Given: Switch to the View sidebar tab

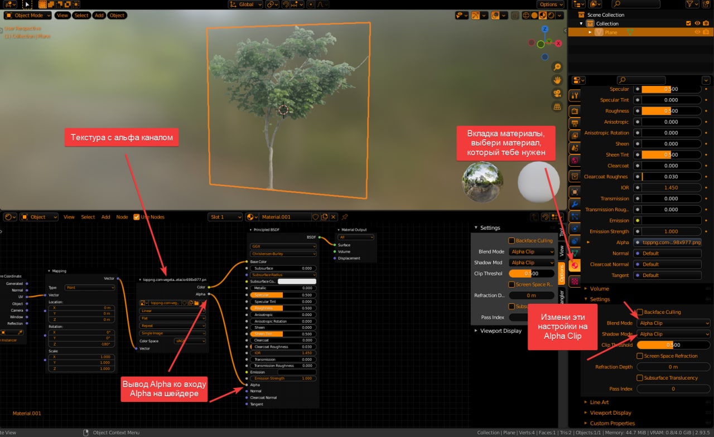Looking at the screenshot, I should pos(562,251).
